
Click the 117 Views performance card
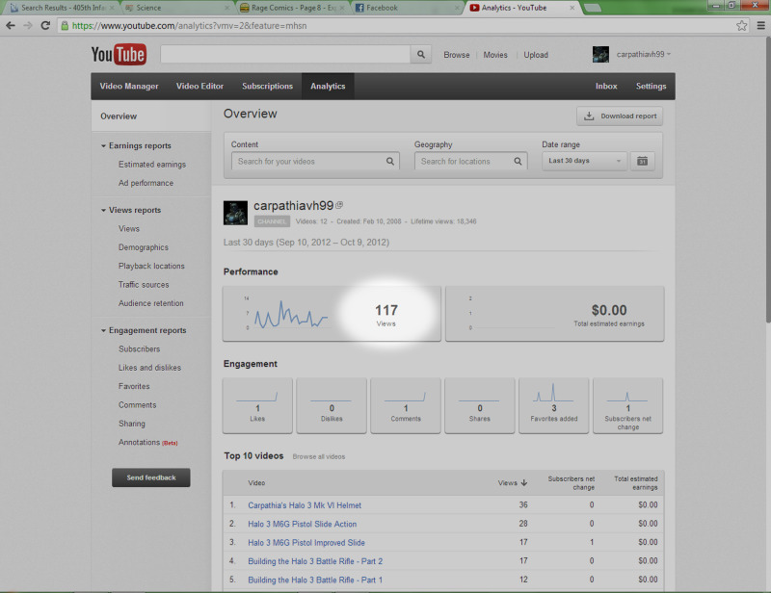click(332, 314)
